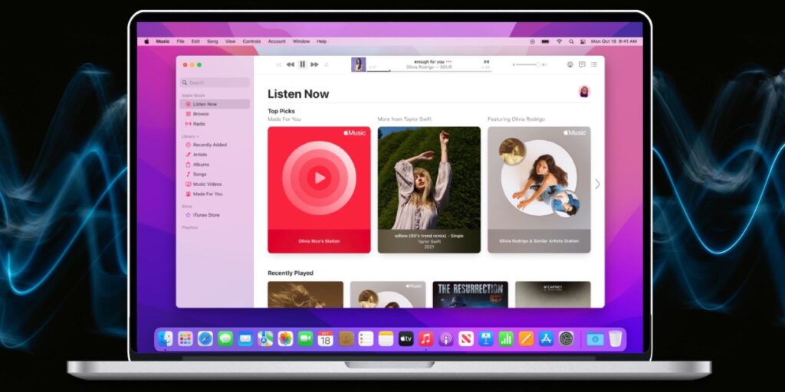
Task: Open Reminders from the Dock
Action: pyautogui.click(x=366, y=338)
